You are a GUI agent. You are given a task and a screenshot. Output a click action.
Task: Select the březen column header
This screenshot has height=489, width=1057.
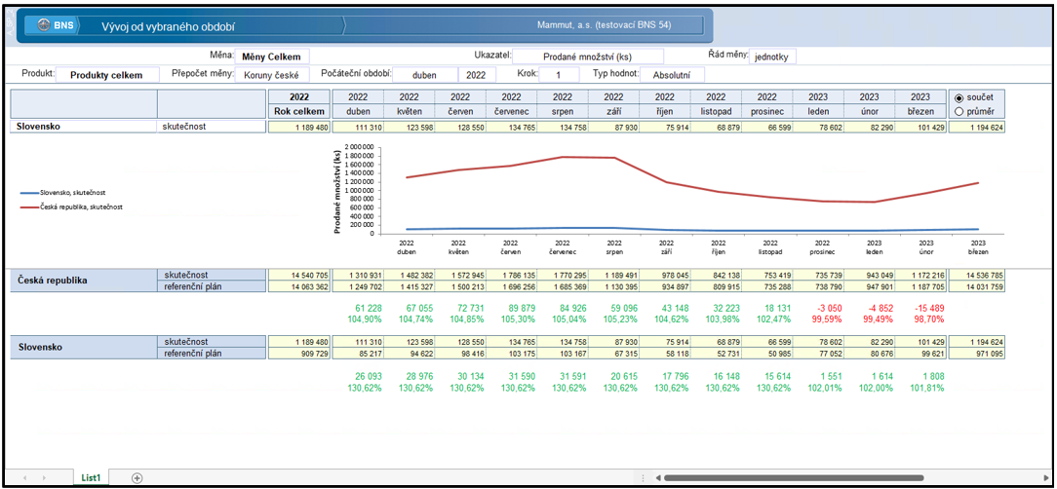[x=920, y=111]
